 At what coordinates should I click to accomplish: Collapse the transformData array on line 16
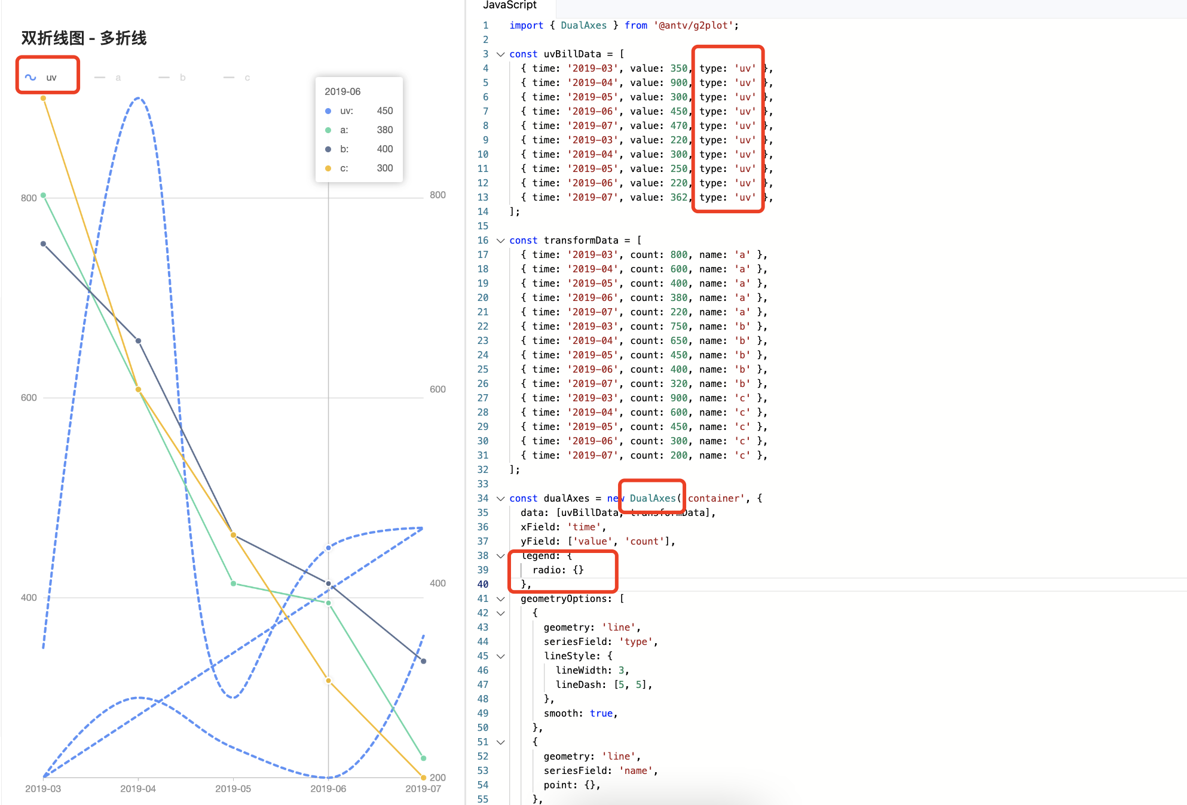click(501, 241)
